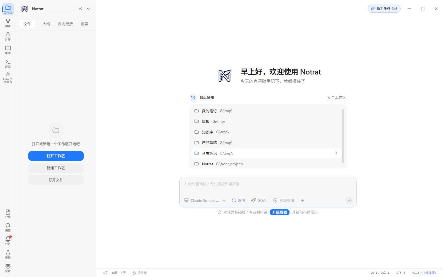Image resolution: width=443 pixels, height=277 pixels.
Task: Switch to the 大纲 outline tab
Action: point(46,24)
